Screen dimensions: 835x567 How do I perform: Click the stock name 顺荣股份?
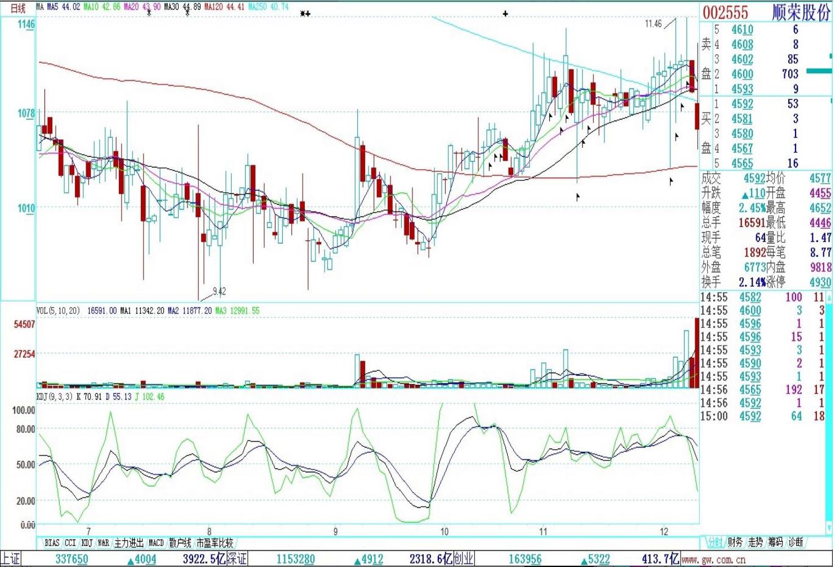(x=801, y=12)
